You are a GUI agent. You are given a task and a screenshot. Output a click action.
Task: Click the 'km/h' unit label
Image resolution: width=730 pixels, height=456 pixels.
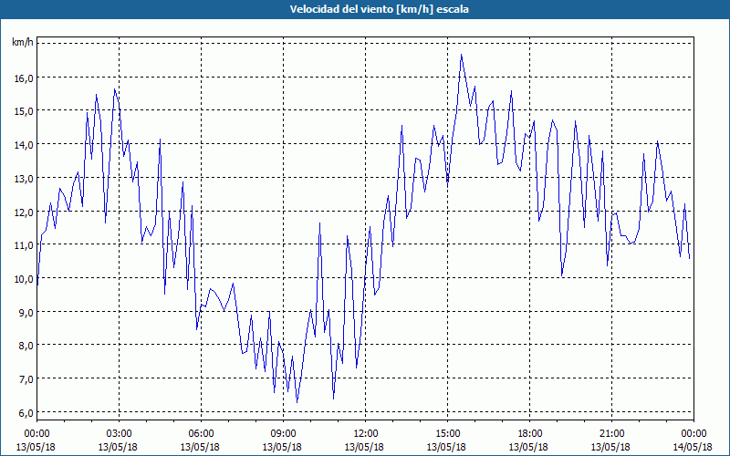(23, 43)
